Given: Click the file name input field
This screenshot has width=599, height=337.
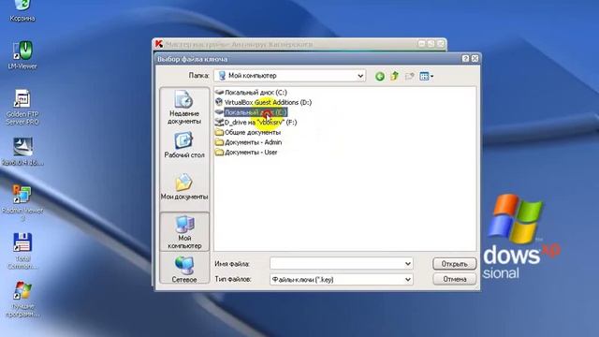Looking at the screenshot, I should 337,263.
